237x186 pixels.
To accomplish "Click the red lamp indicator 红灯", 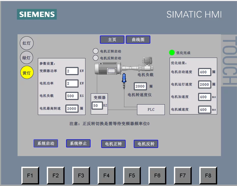I will tap(26, 43).
